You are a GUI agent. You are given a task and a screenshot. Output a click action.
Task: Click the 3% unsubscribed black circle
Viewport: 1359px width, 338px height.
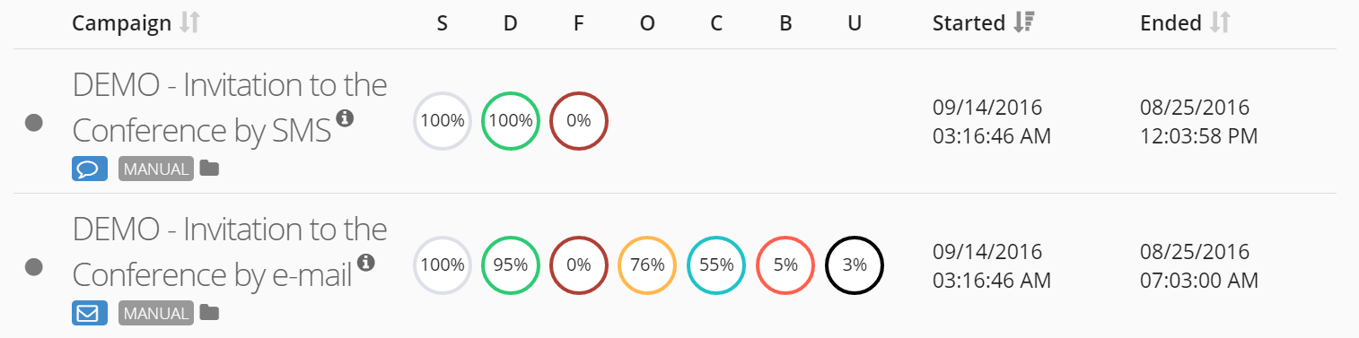pos(855,265)
